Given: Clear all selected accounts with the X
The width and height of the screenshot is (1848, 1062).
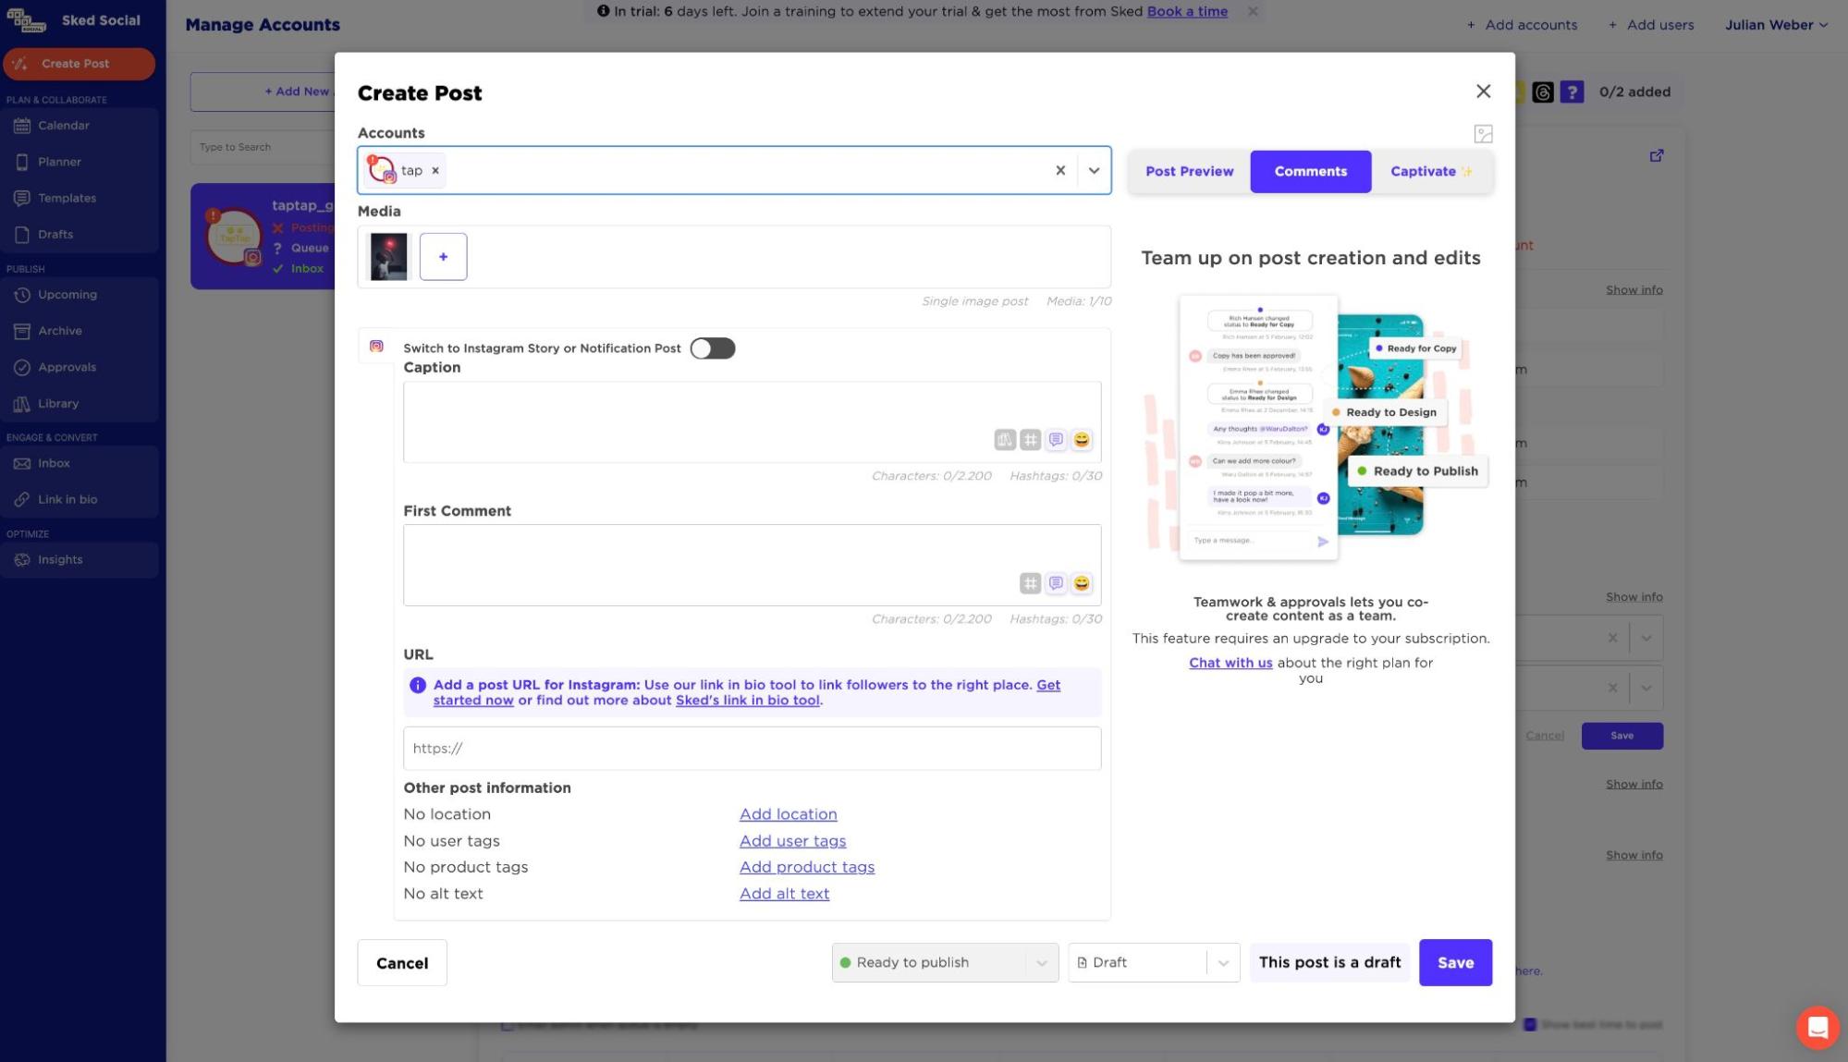Looking at the screenshot, I should (x=1060, y=170).
